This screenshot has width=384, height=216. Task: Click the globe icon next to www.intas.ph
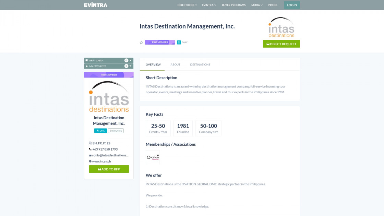[x=91, y=161]
